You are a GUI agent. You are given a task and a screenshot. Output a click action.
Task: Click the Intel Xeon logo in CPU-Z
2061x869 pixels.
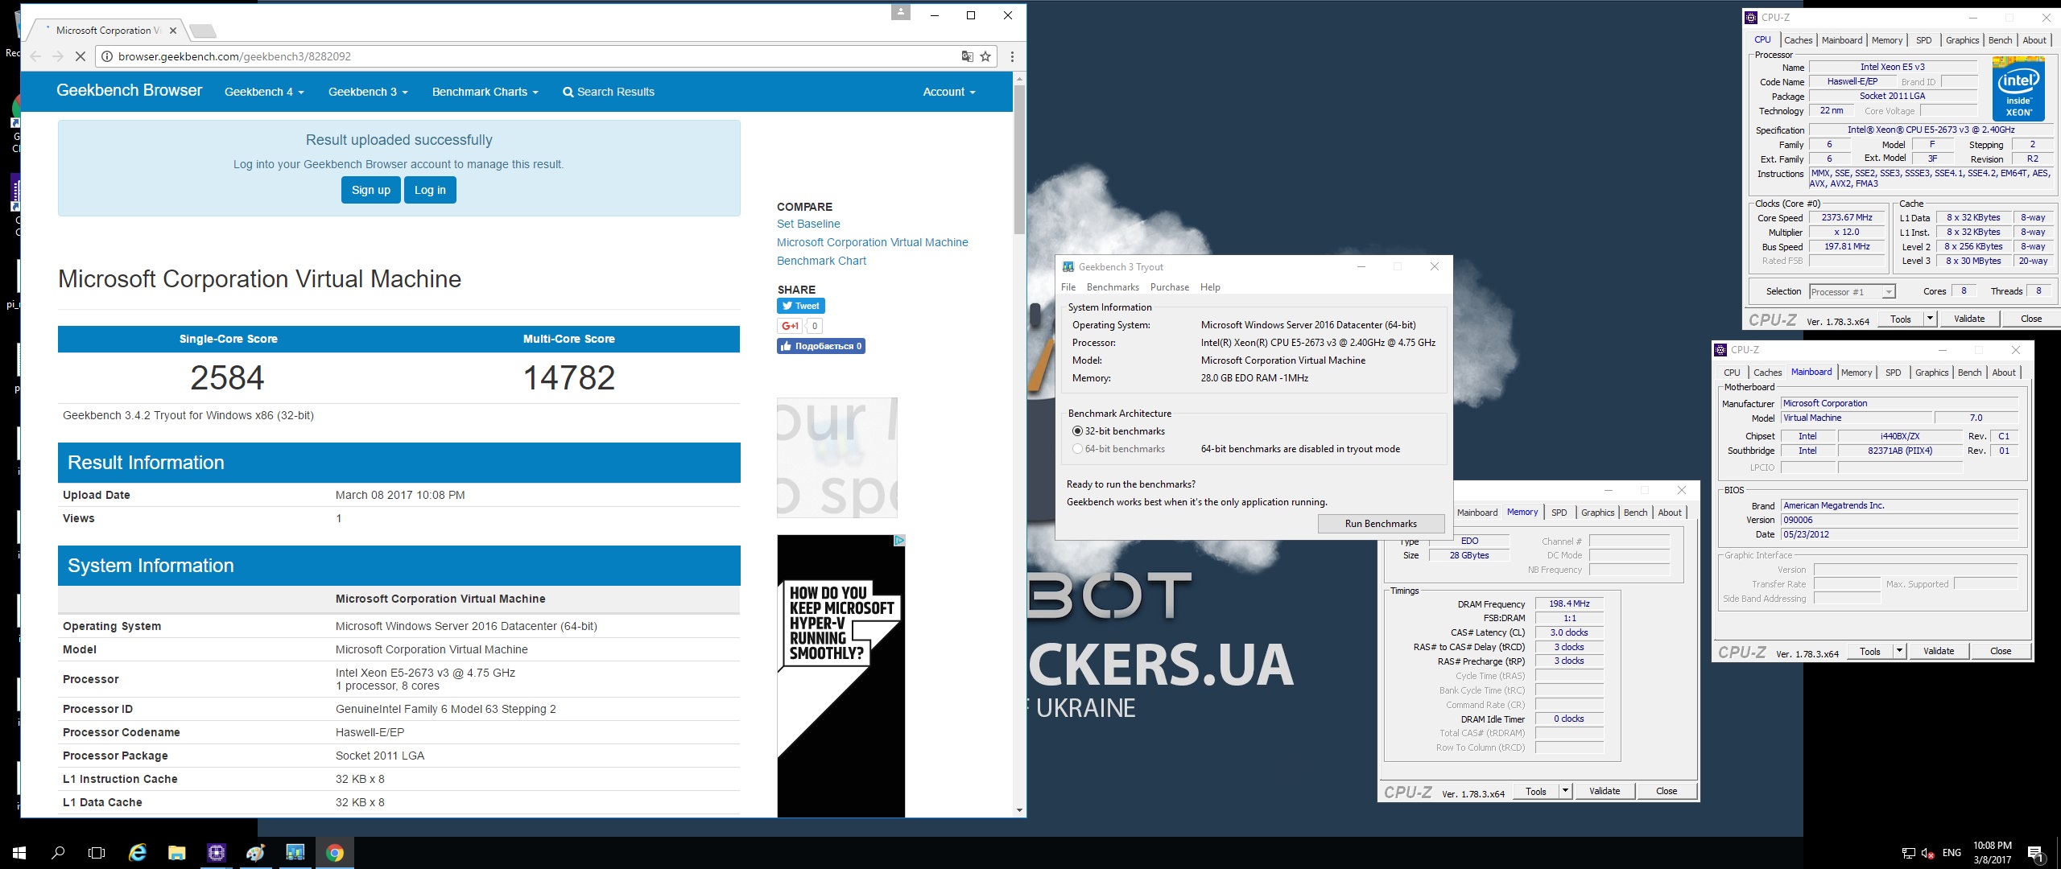coord(2018,89)
